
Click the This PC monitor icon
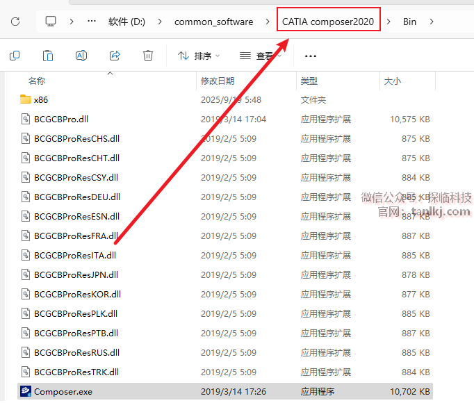(x=51, y=22)
